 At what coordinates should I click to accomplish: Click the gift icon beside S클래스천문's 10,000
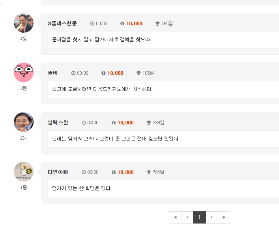tap(122, 24)
